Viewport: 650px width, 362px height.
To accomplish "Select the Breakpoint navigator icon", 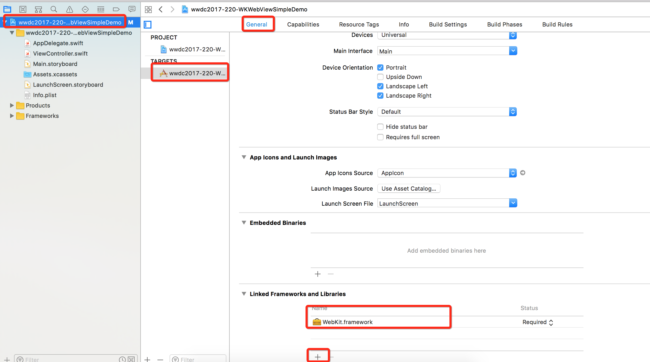I will (x=116, y=9).
